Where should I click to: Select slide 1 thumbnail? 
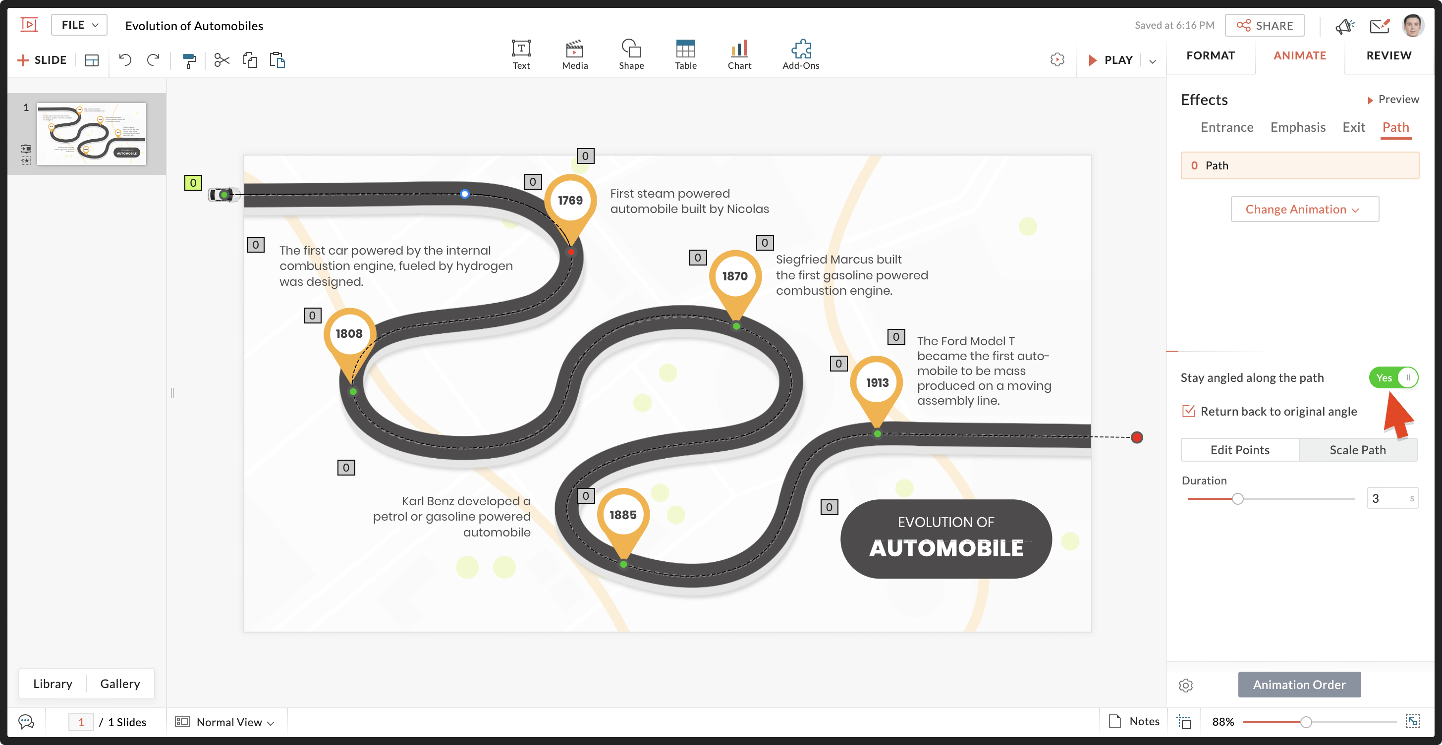click(91, 134)
